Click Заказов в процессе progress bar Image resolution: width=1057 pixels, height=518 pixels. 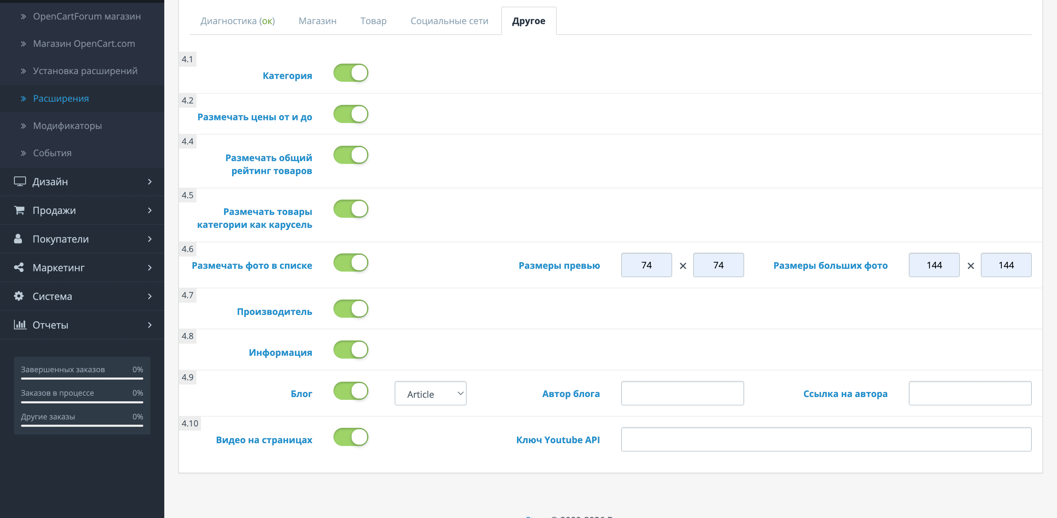point(82,402)
